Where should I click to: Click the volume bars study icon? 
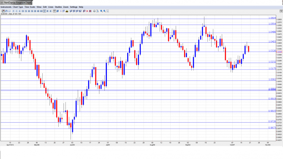(x=67, y=11)
